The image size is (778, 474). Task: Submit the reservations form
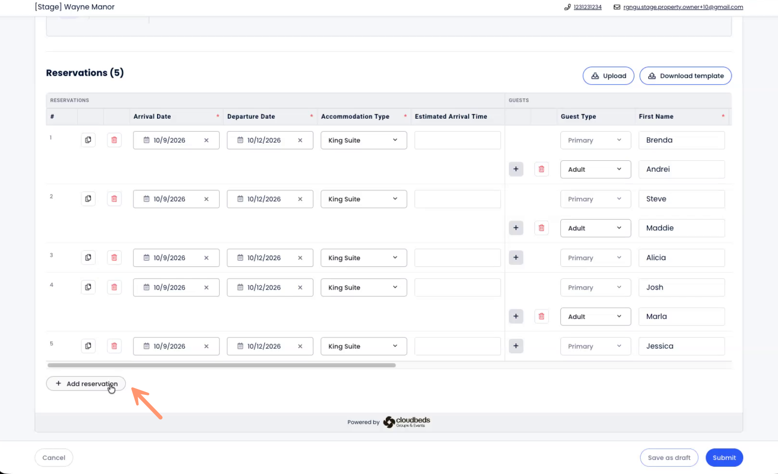pos(724,458)
